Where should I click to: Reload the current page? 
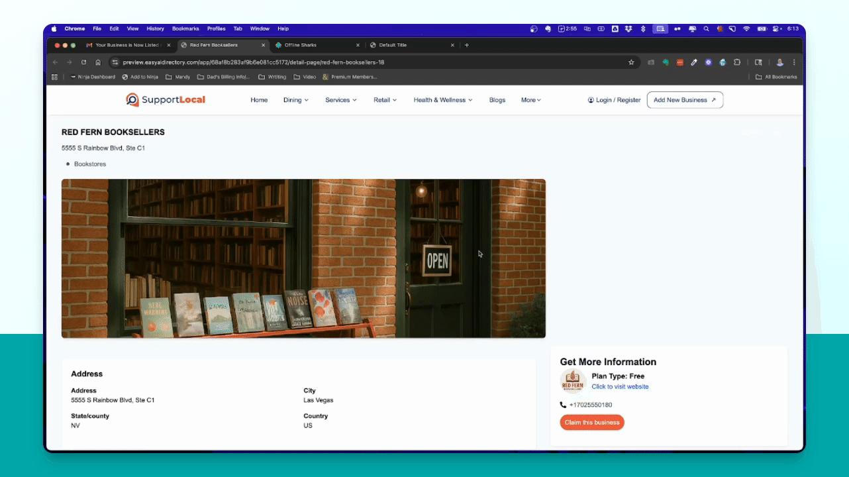click(x=83, y=62)
